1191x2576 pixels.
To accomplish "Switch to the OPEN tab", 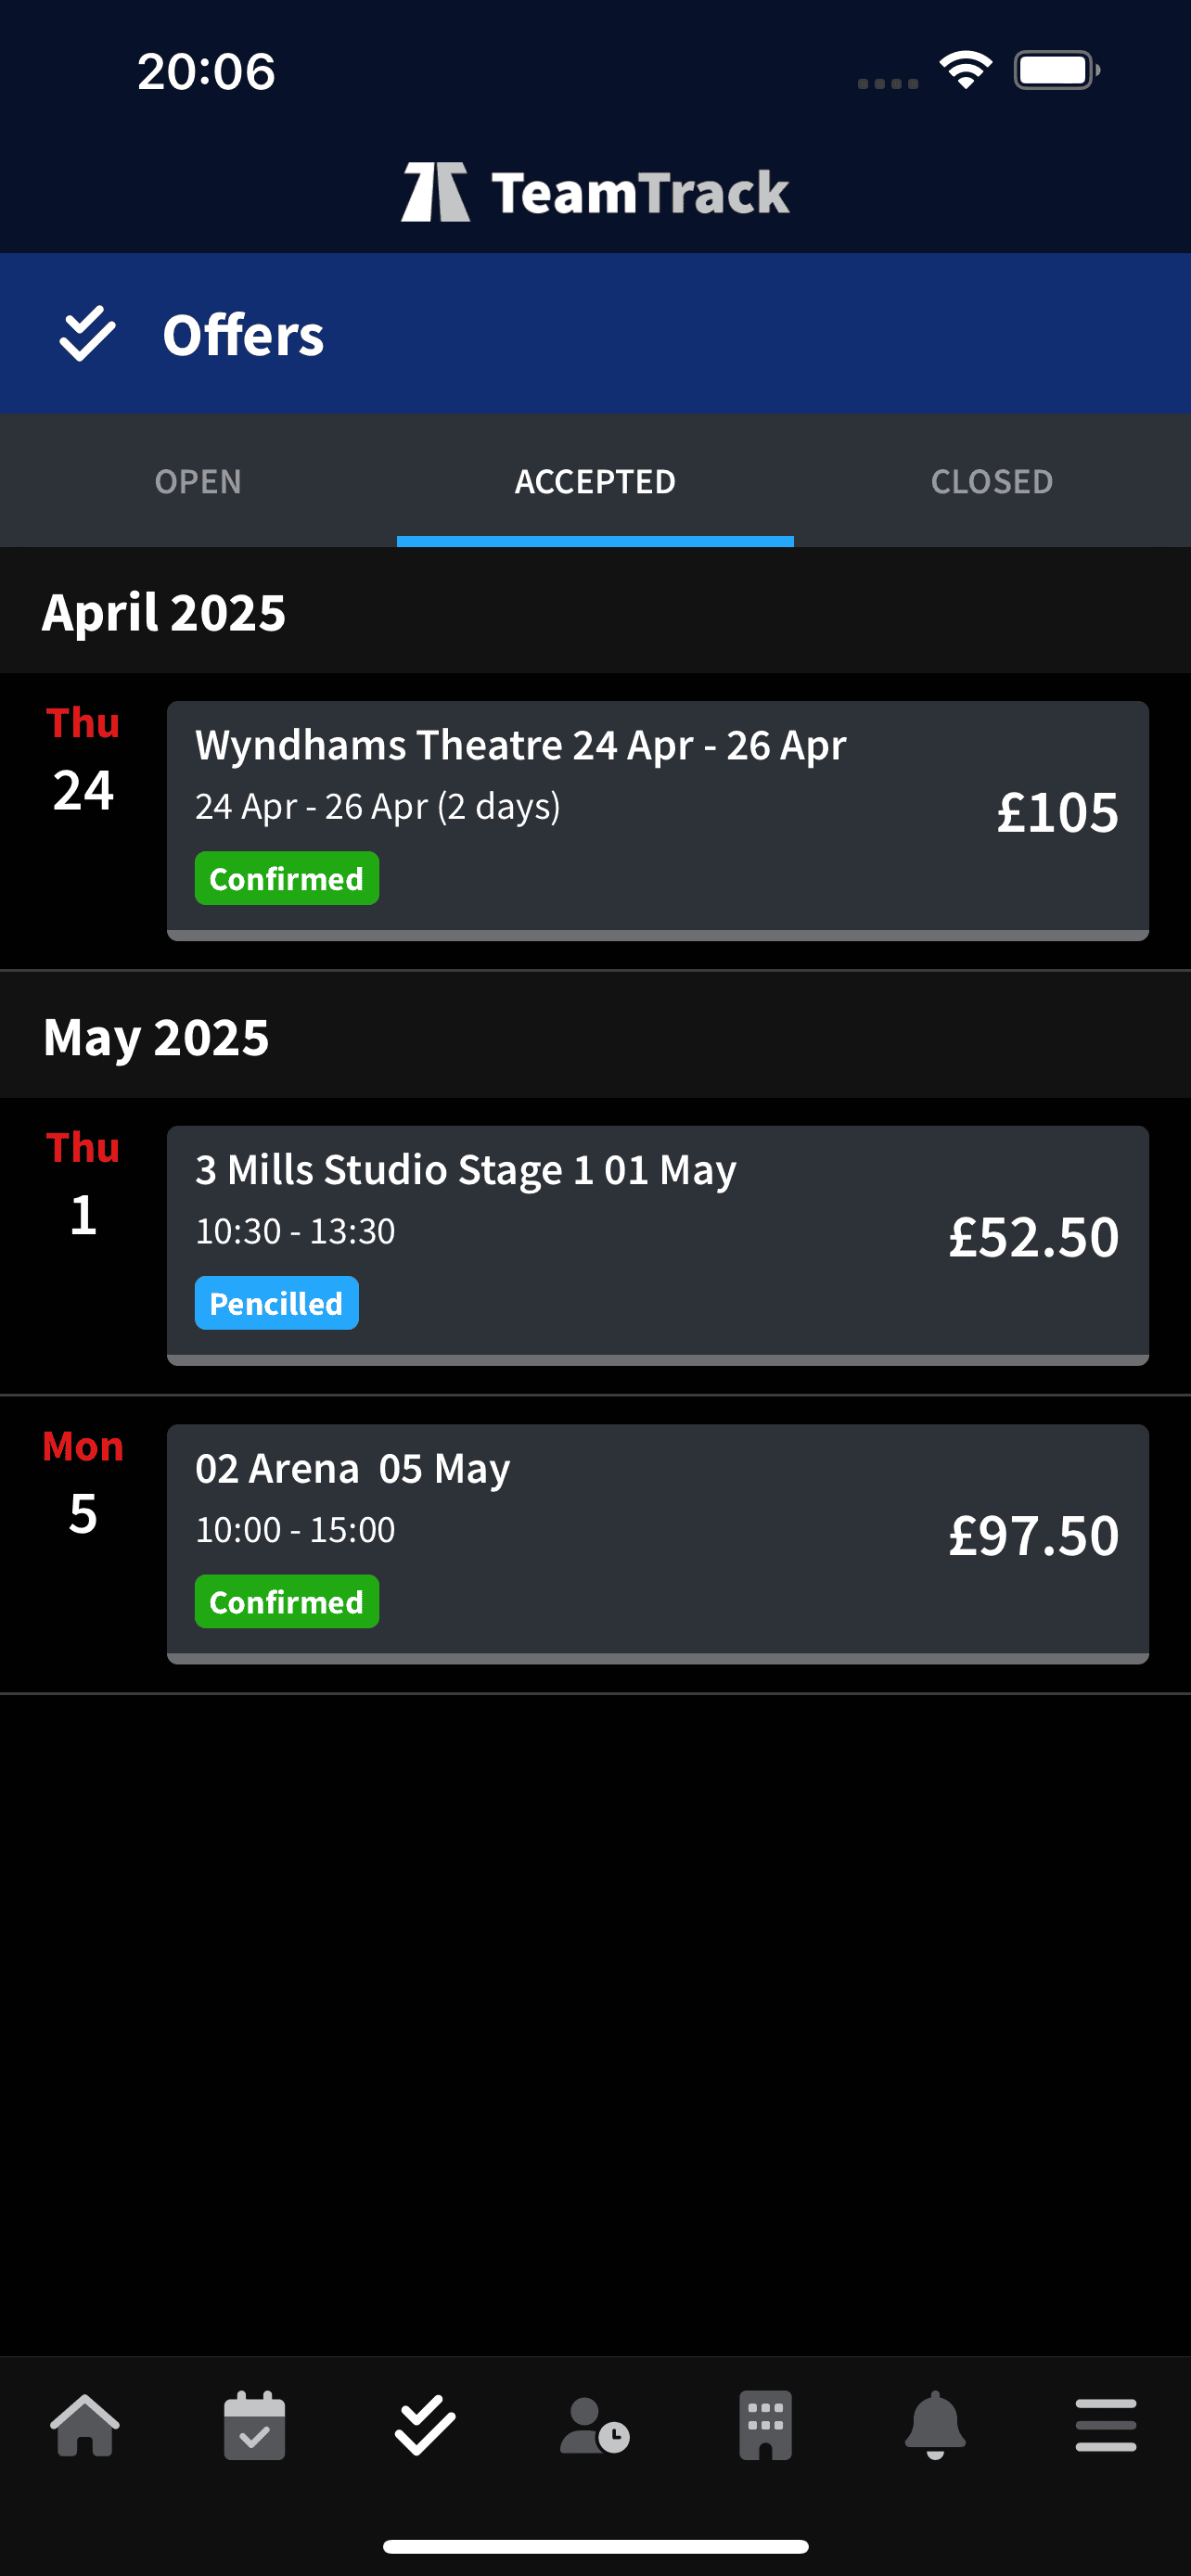I will coord(198,481).
